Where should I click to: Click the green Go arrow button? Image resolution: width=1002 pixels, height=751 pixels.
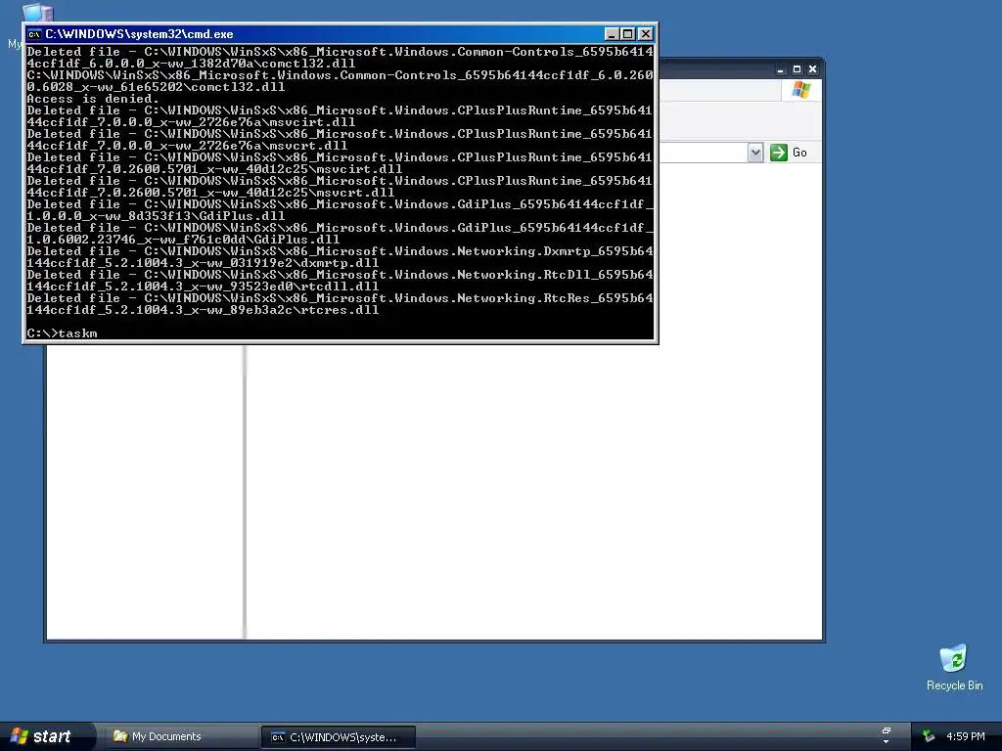(x=778, y=153)
